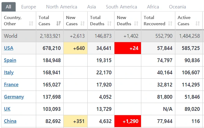Select World new deaths +1,402
Viewport: 204px width, 128px height.
tap(131, 36)
